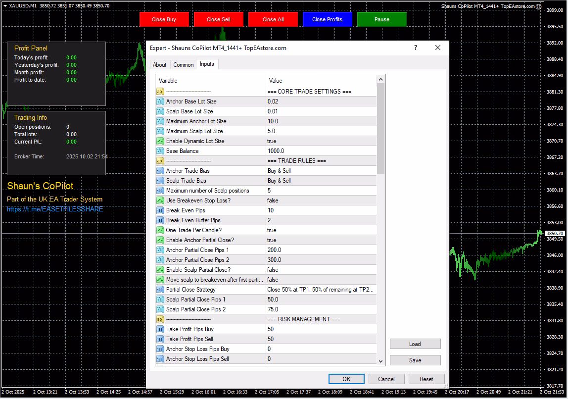The width and height of the screenshot is (568, 399).
Task: Click the inputs list scrollbar thumb
Action: (380, 129)
